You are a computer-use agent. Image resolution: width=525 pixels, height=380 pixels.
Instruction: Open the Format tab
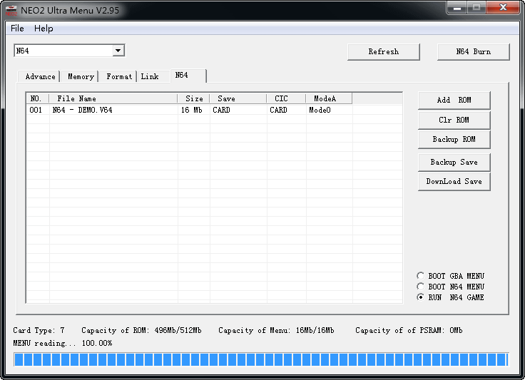(119, 76)
